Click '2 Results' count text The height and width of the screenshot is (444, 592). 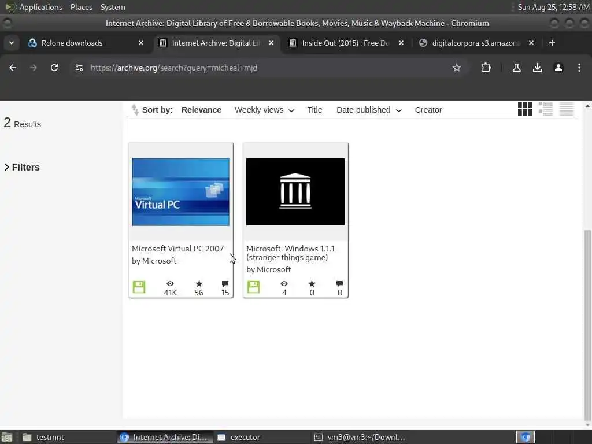(23, 123)
